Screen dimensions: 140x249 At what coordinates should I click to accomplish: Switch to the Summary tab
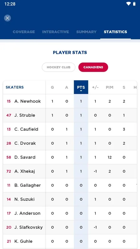86,32
